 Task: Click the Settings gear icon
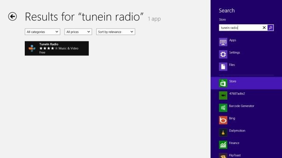223,55
